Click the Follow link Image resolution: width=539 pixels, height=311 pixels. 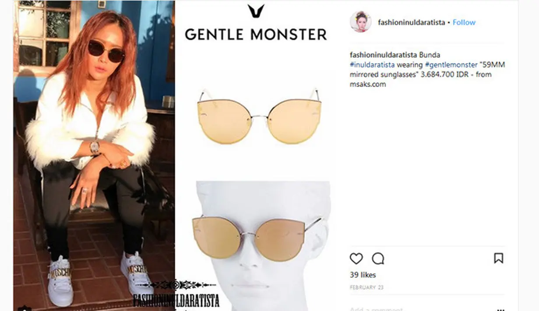tap(464, 22)
